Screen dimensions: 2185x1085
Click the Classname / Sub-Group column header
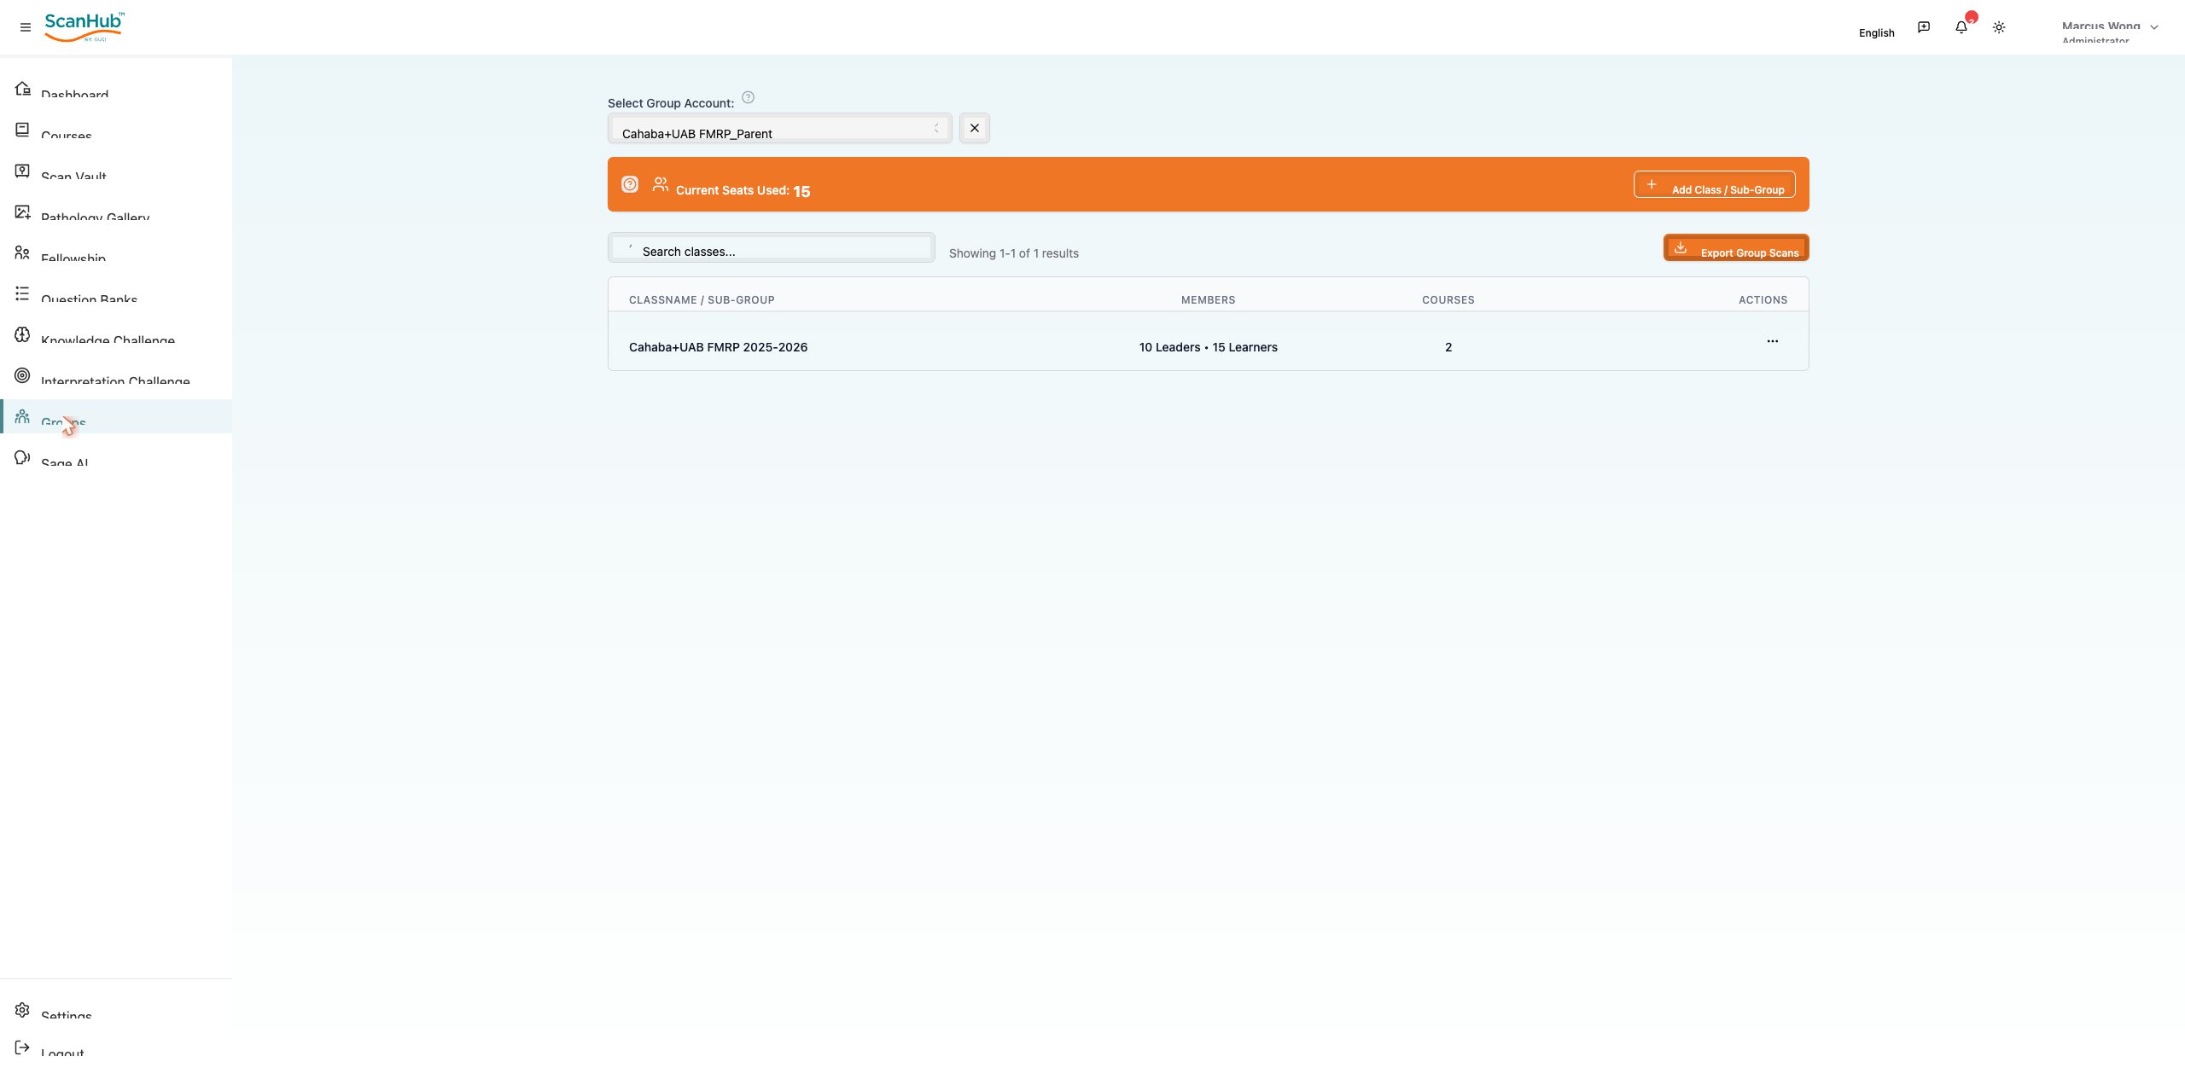point(702,300)
